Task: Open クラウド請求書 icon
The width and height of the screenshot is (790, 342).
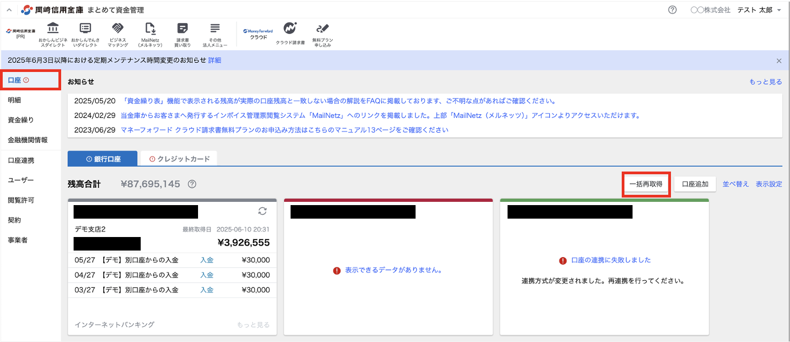Action: click(x=291, y=34)
